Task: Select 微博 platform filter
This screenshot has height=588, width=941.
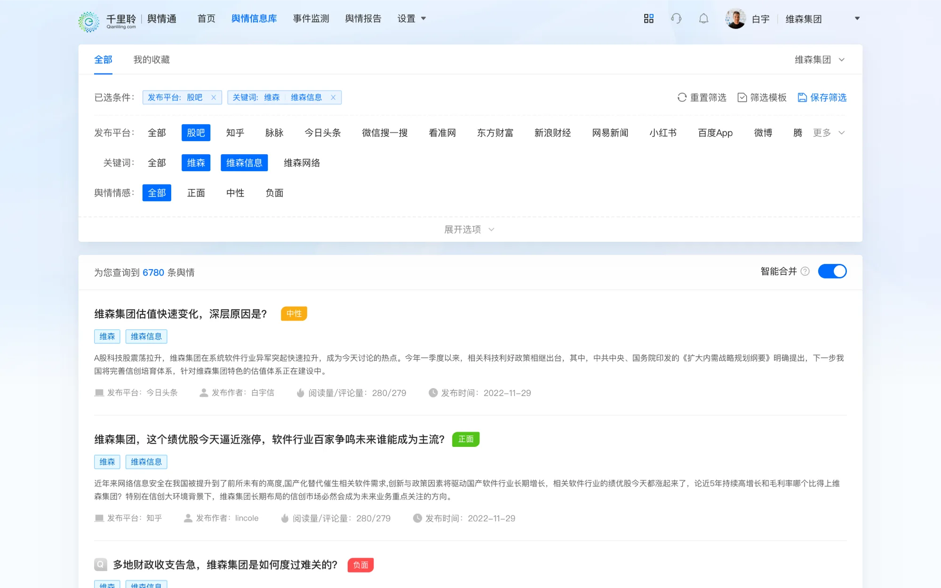Action: (763, 133)
